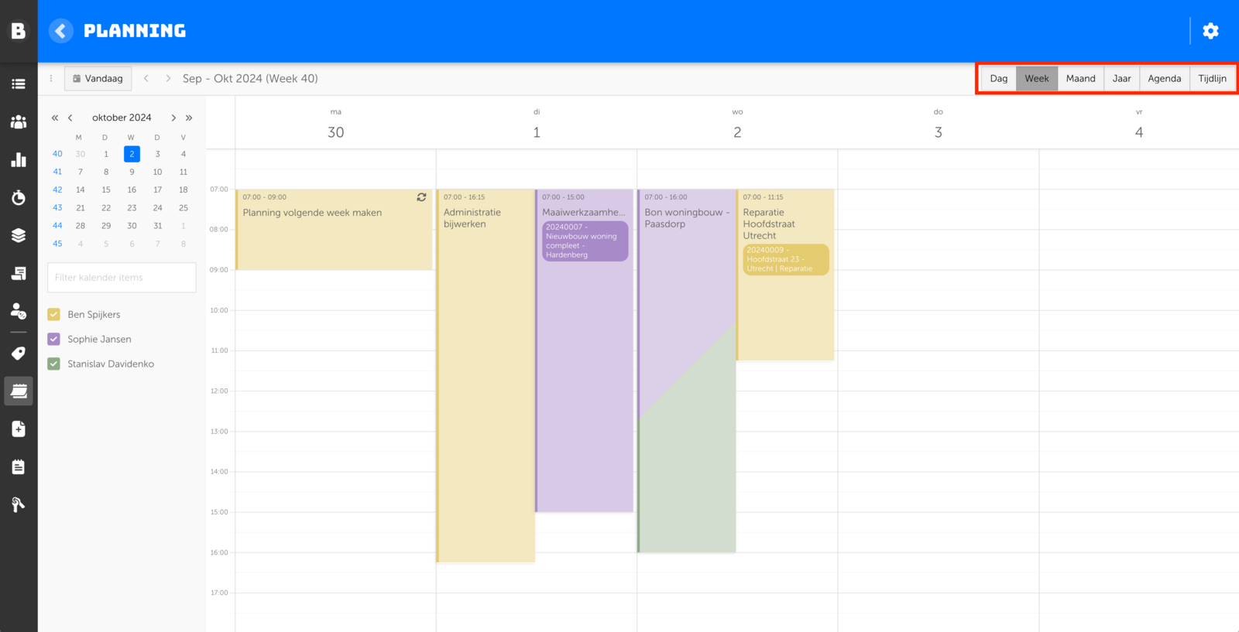
Task: Switch to the Maand view
Action: [x=1080, y=78]
